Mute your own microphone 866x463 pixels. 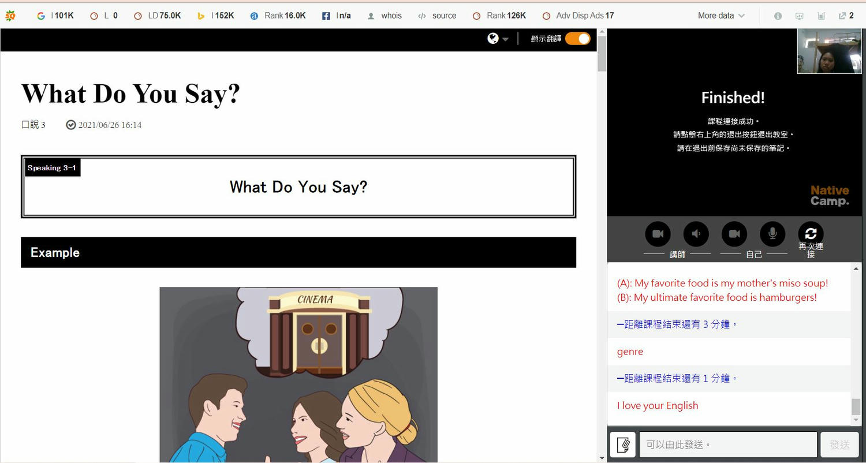pos(772,234)
